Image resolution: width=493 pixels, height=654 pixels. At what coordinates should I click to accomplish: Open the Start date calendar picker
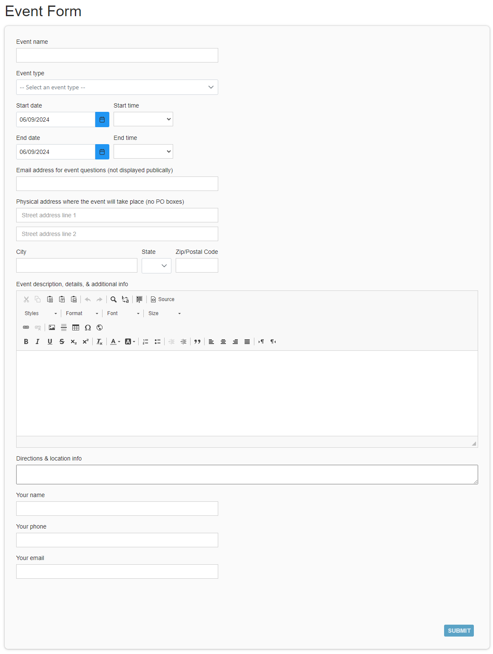pos(102,119)
